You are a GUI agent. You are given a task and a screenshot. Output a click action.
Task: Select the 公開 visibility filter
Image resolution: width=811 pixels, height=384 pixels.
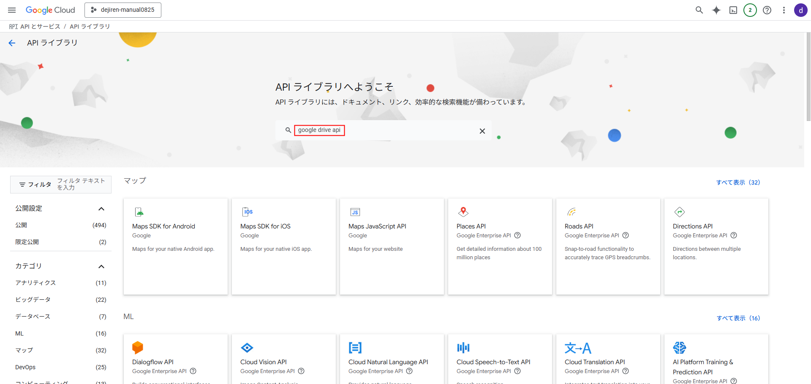pyautogui.click(x=22, y=226)
